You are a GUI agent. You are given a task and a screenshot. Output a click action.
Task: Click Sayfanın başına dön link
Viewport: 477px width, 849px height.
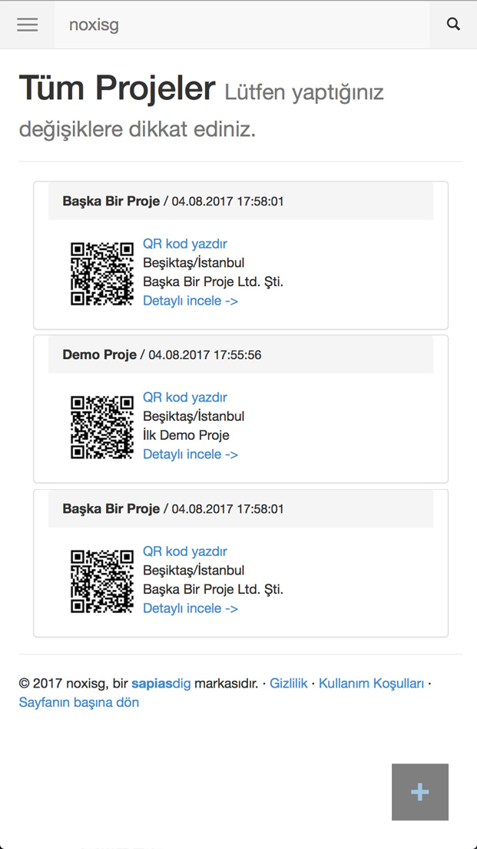[79, 702]
